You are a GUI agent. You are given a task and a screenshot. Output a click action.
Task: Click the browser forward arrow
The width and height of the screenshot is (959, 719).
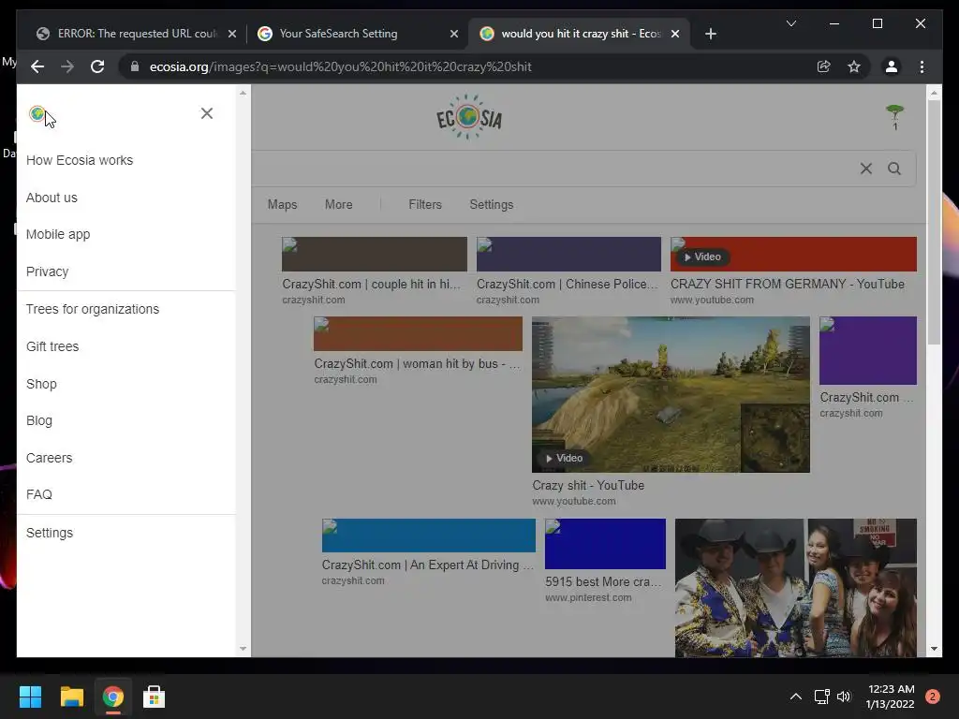(67, 66)
